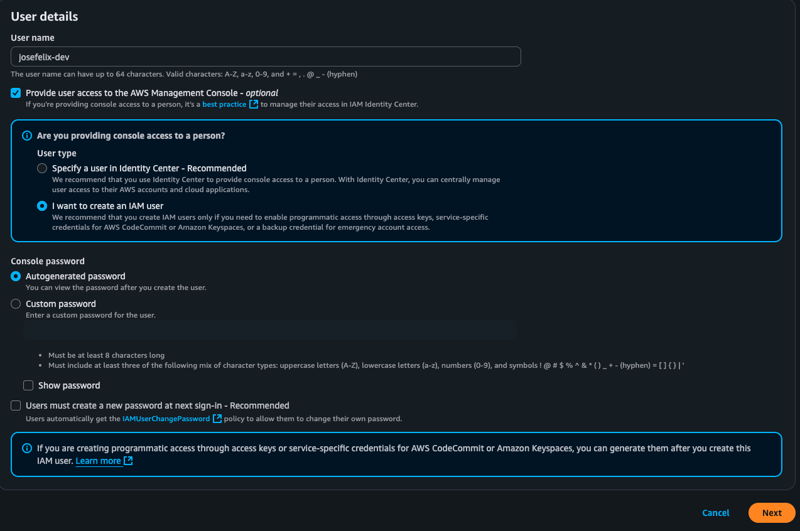The width and height of the screenshot is (800, 531).
Task: Click external link icon beside best practice
Action: click(x=254, y=104)
